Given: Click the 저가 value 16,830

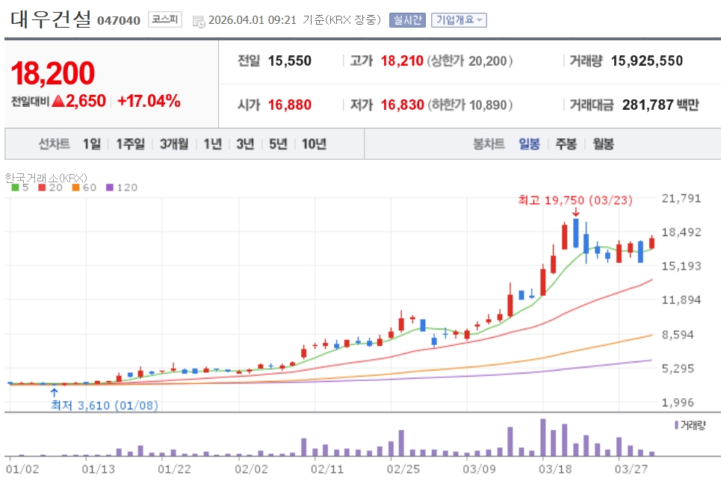Looking at the screenshot, I should tap(403, 105).
